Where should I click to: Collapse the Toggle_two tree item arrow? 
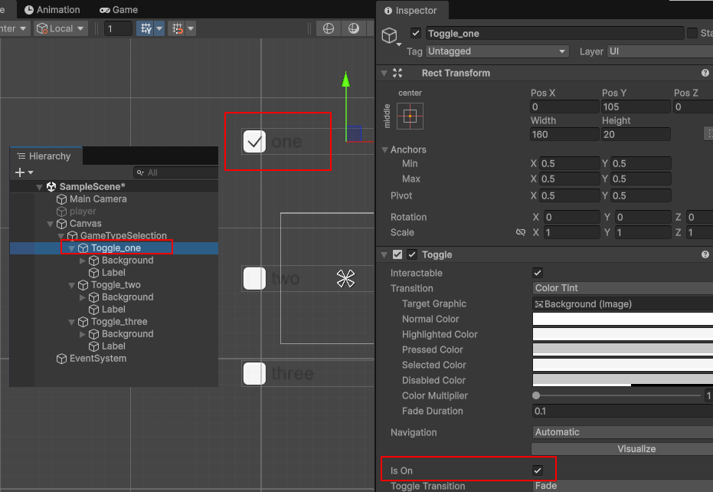[x=72, y=285]
